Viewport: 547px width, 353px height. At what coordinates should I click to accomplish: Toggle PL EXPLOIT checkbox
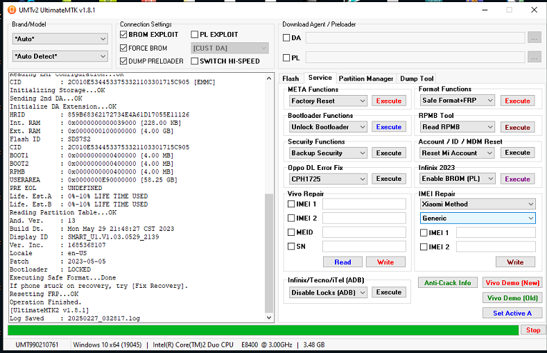(194, 35)
